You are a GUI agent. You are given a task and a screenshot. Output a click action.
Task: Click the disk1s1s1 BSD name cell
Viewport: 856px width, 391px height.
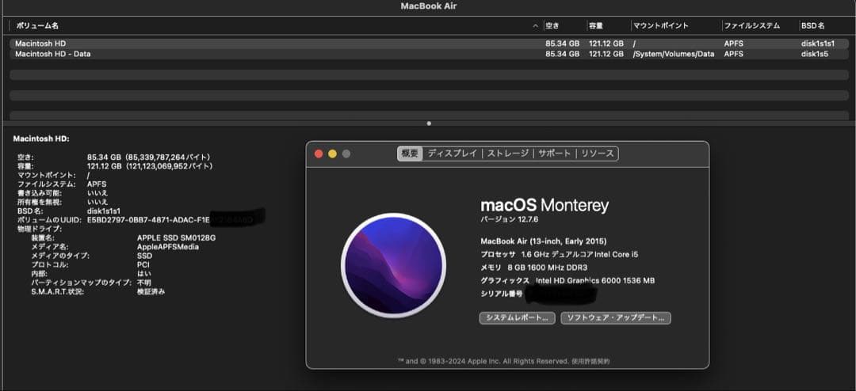(x=818, y=44)
